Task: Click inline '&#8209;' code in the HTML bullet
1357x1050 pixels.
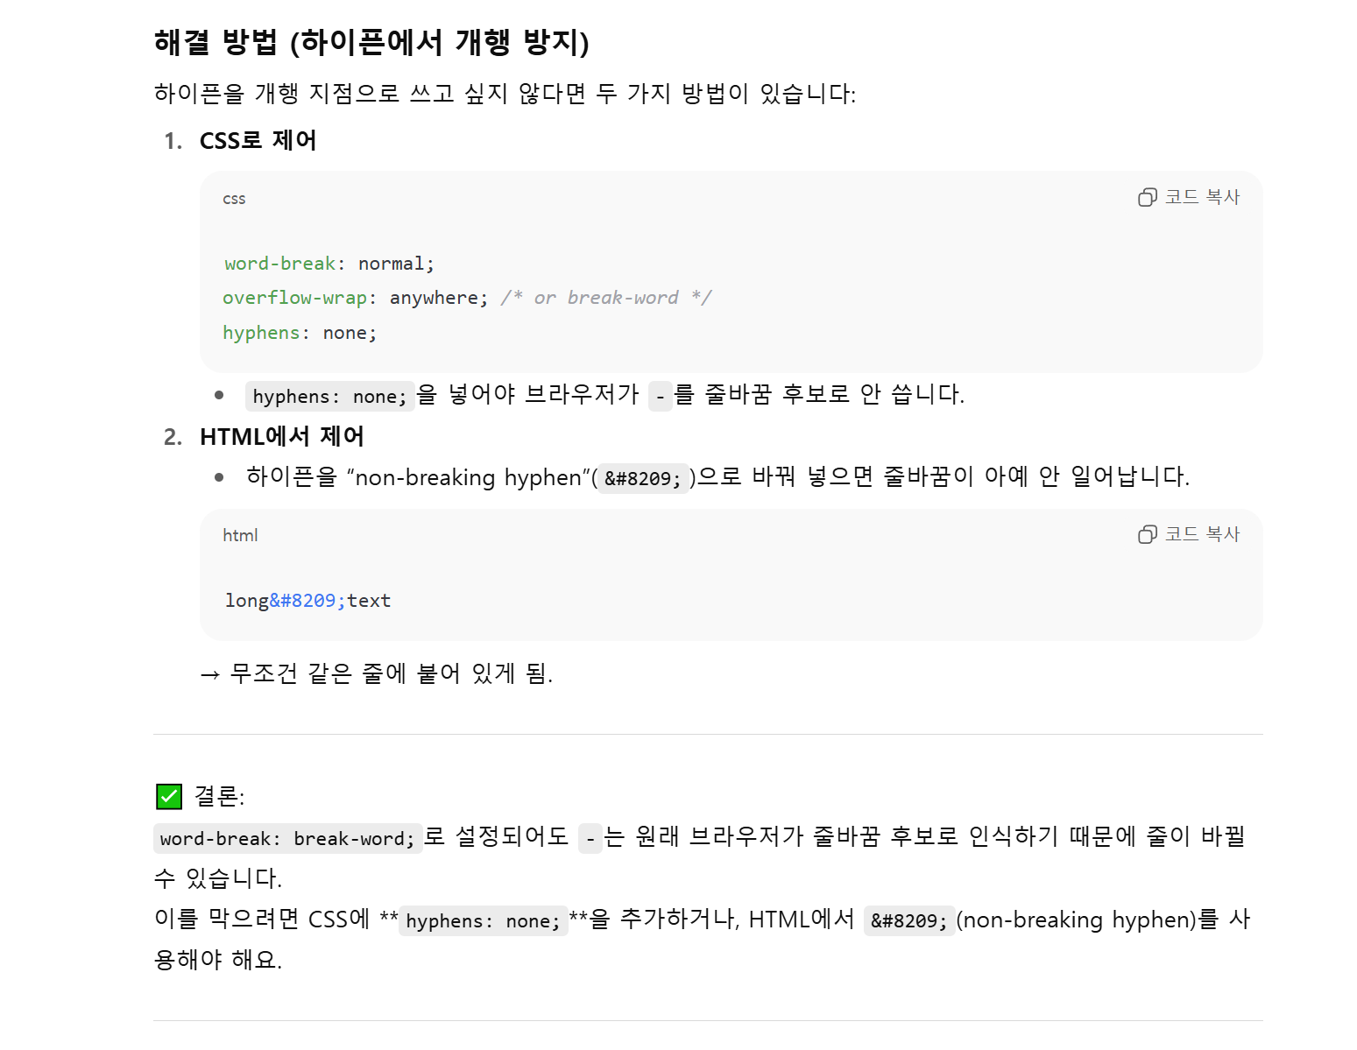Action: point(642,479)
